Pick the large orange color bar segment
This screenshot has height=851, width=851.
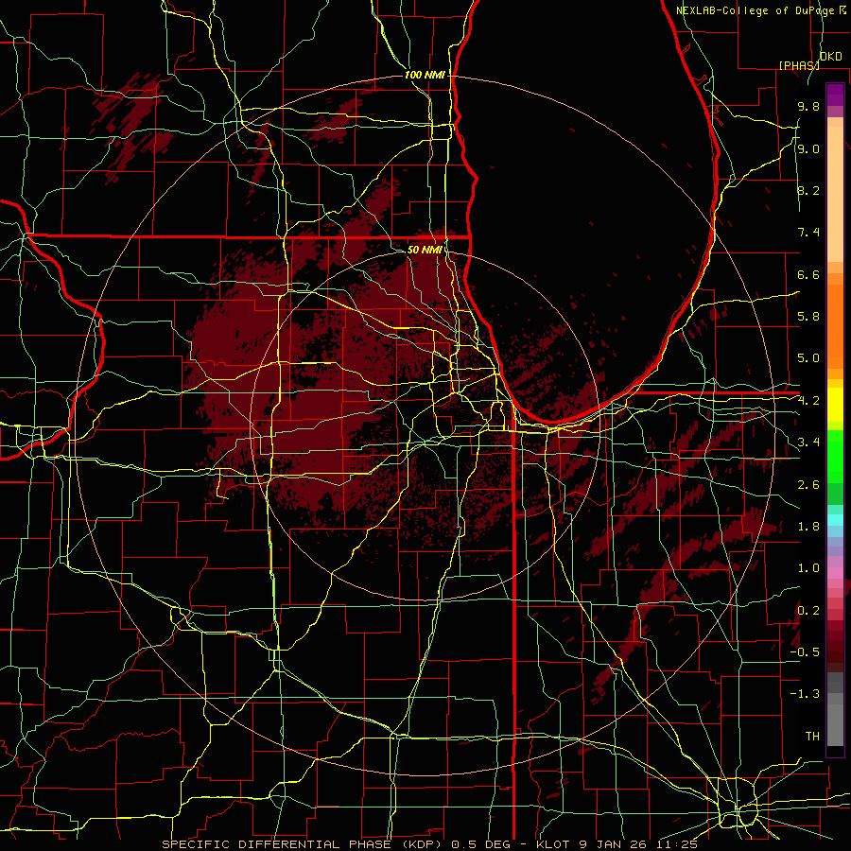point(835,327)
